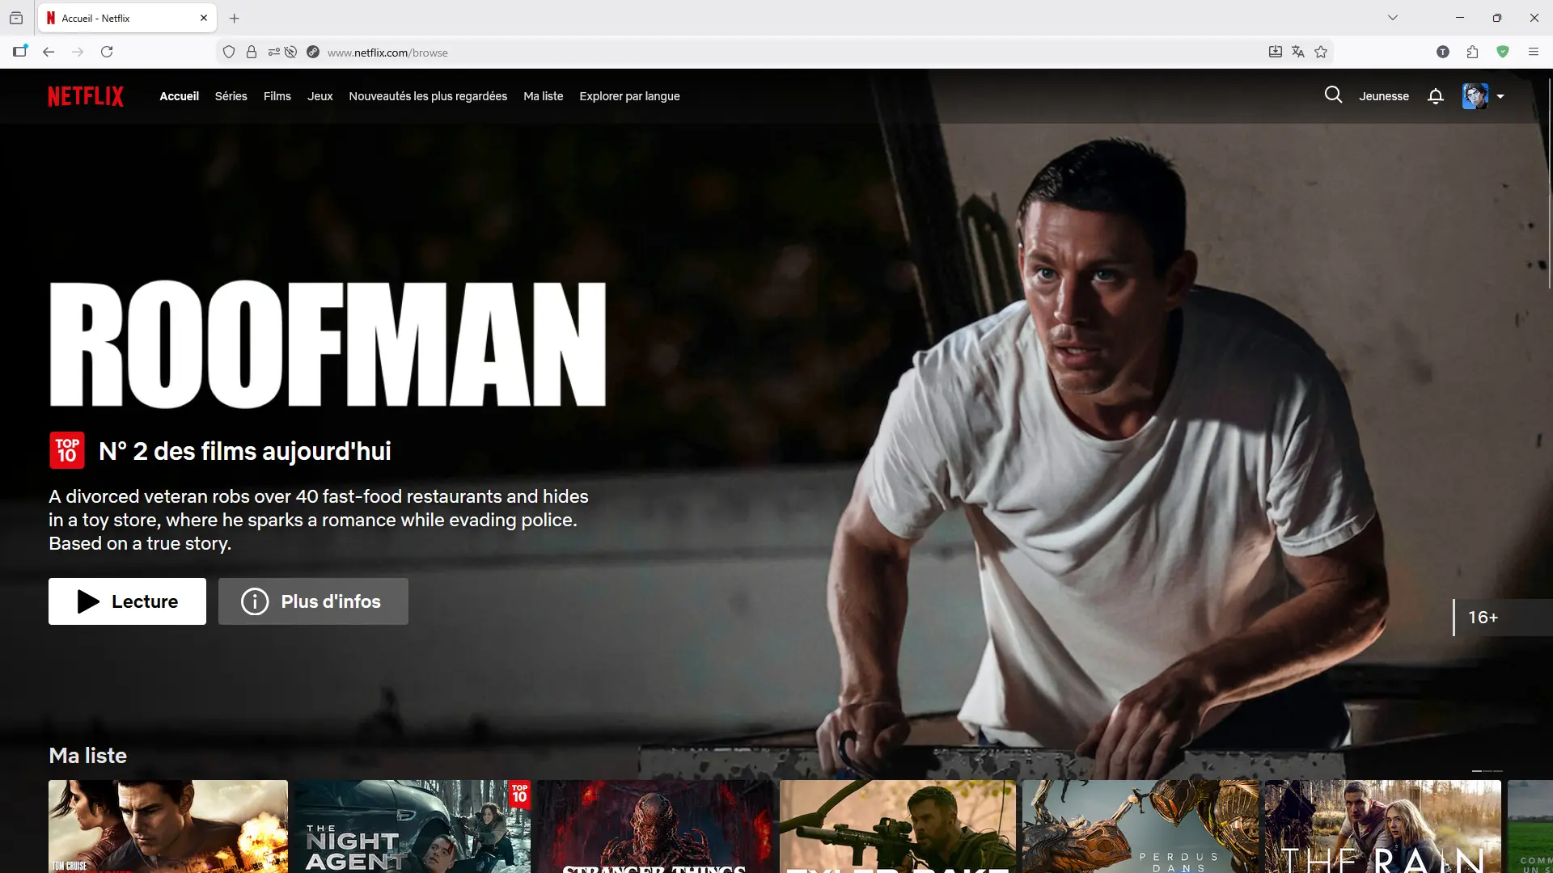Open The Night Agent thumbnail

click(413, 826)
